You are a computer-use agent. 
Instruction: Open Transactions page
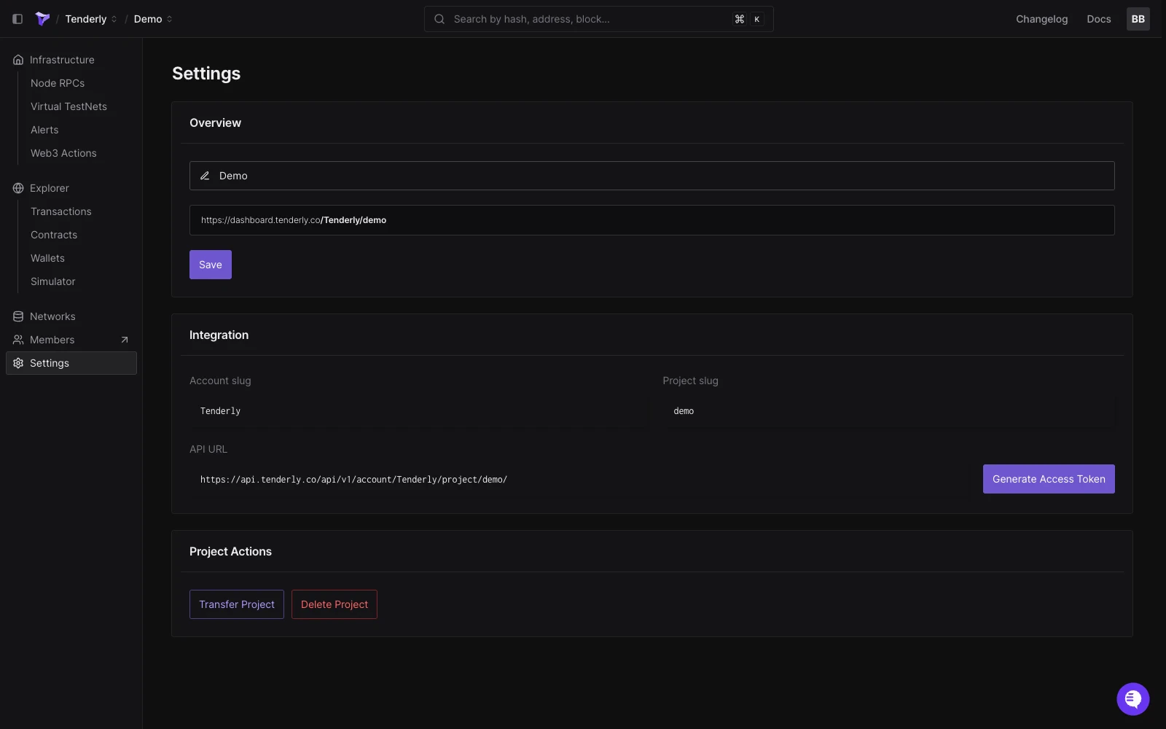tap(61, 211)
